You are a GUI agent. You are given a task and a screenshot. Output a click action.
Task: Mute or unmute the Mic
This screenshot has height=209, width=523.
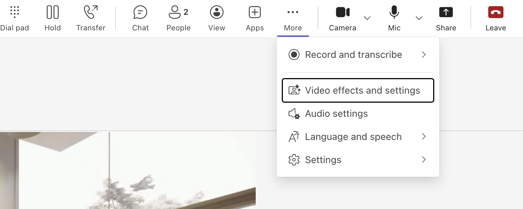point(394,18)
